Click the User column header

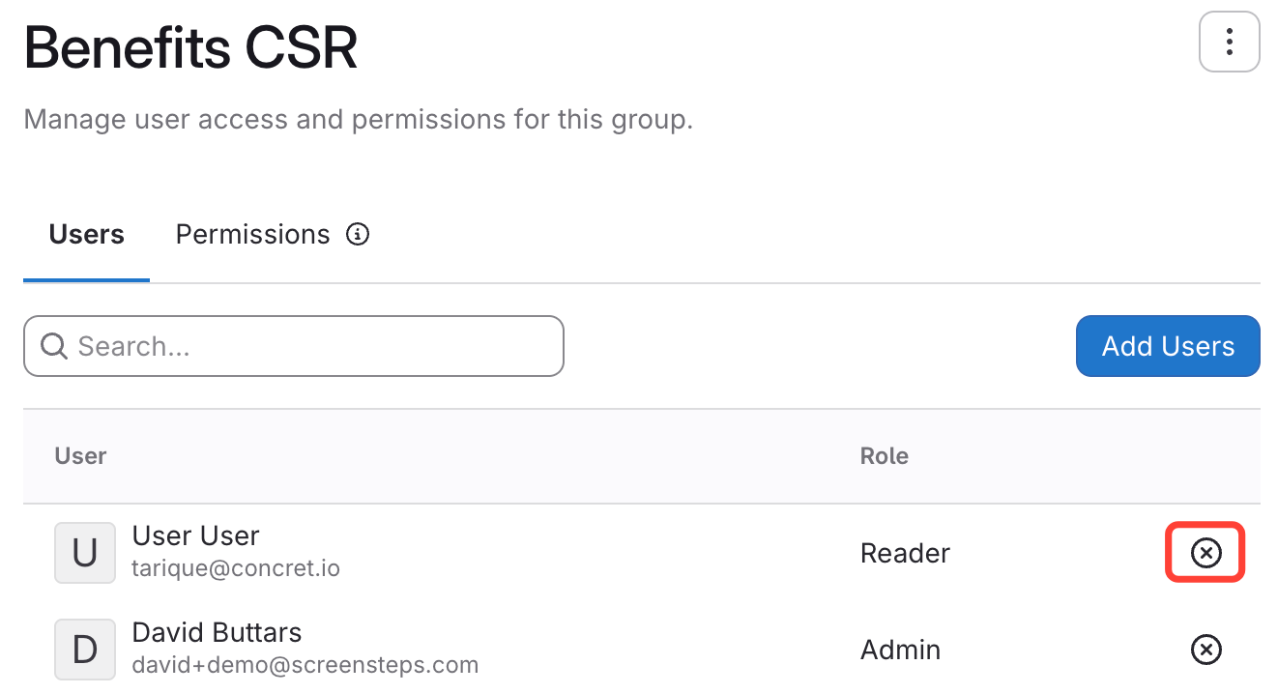[80, 456]
